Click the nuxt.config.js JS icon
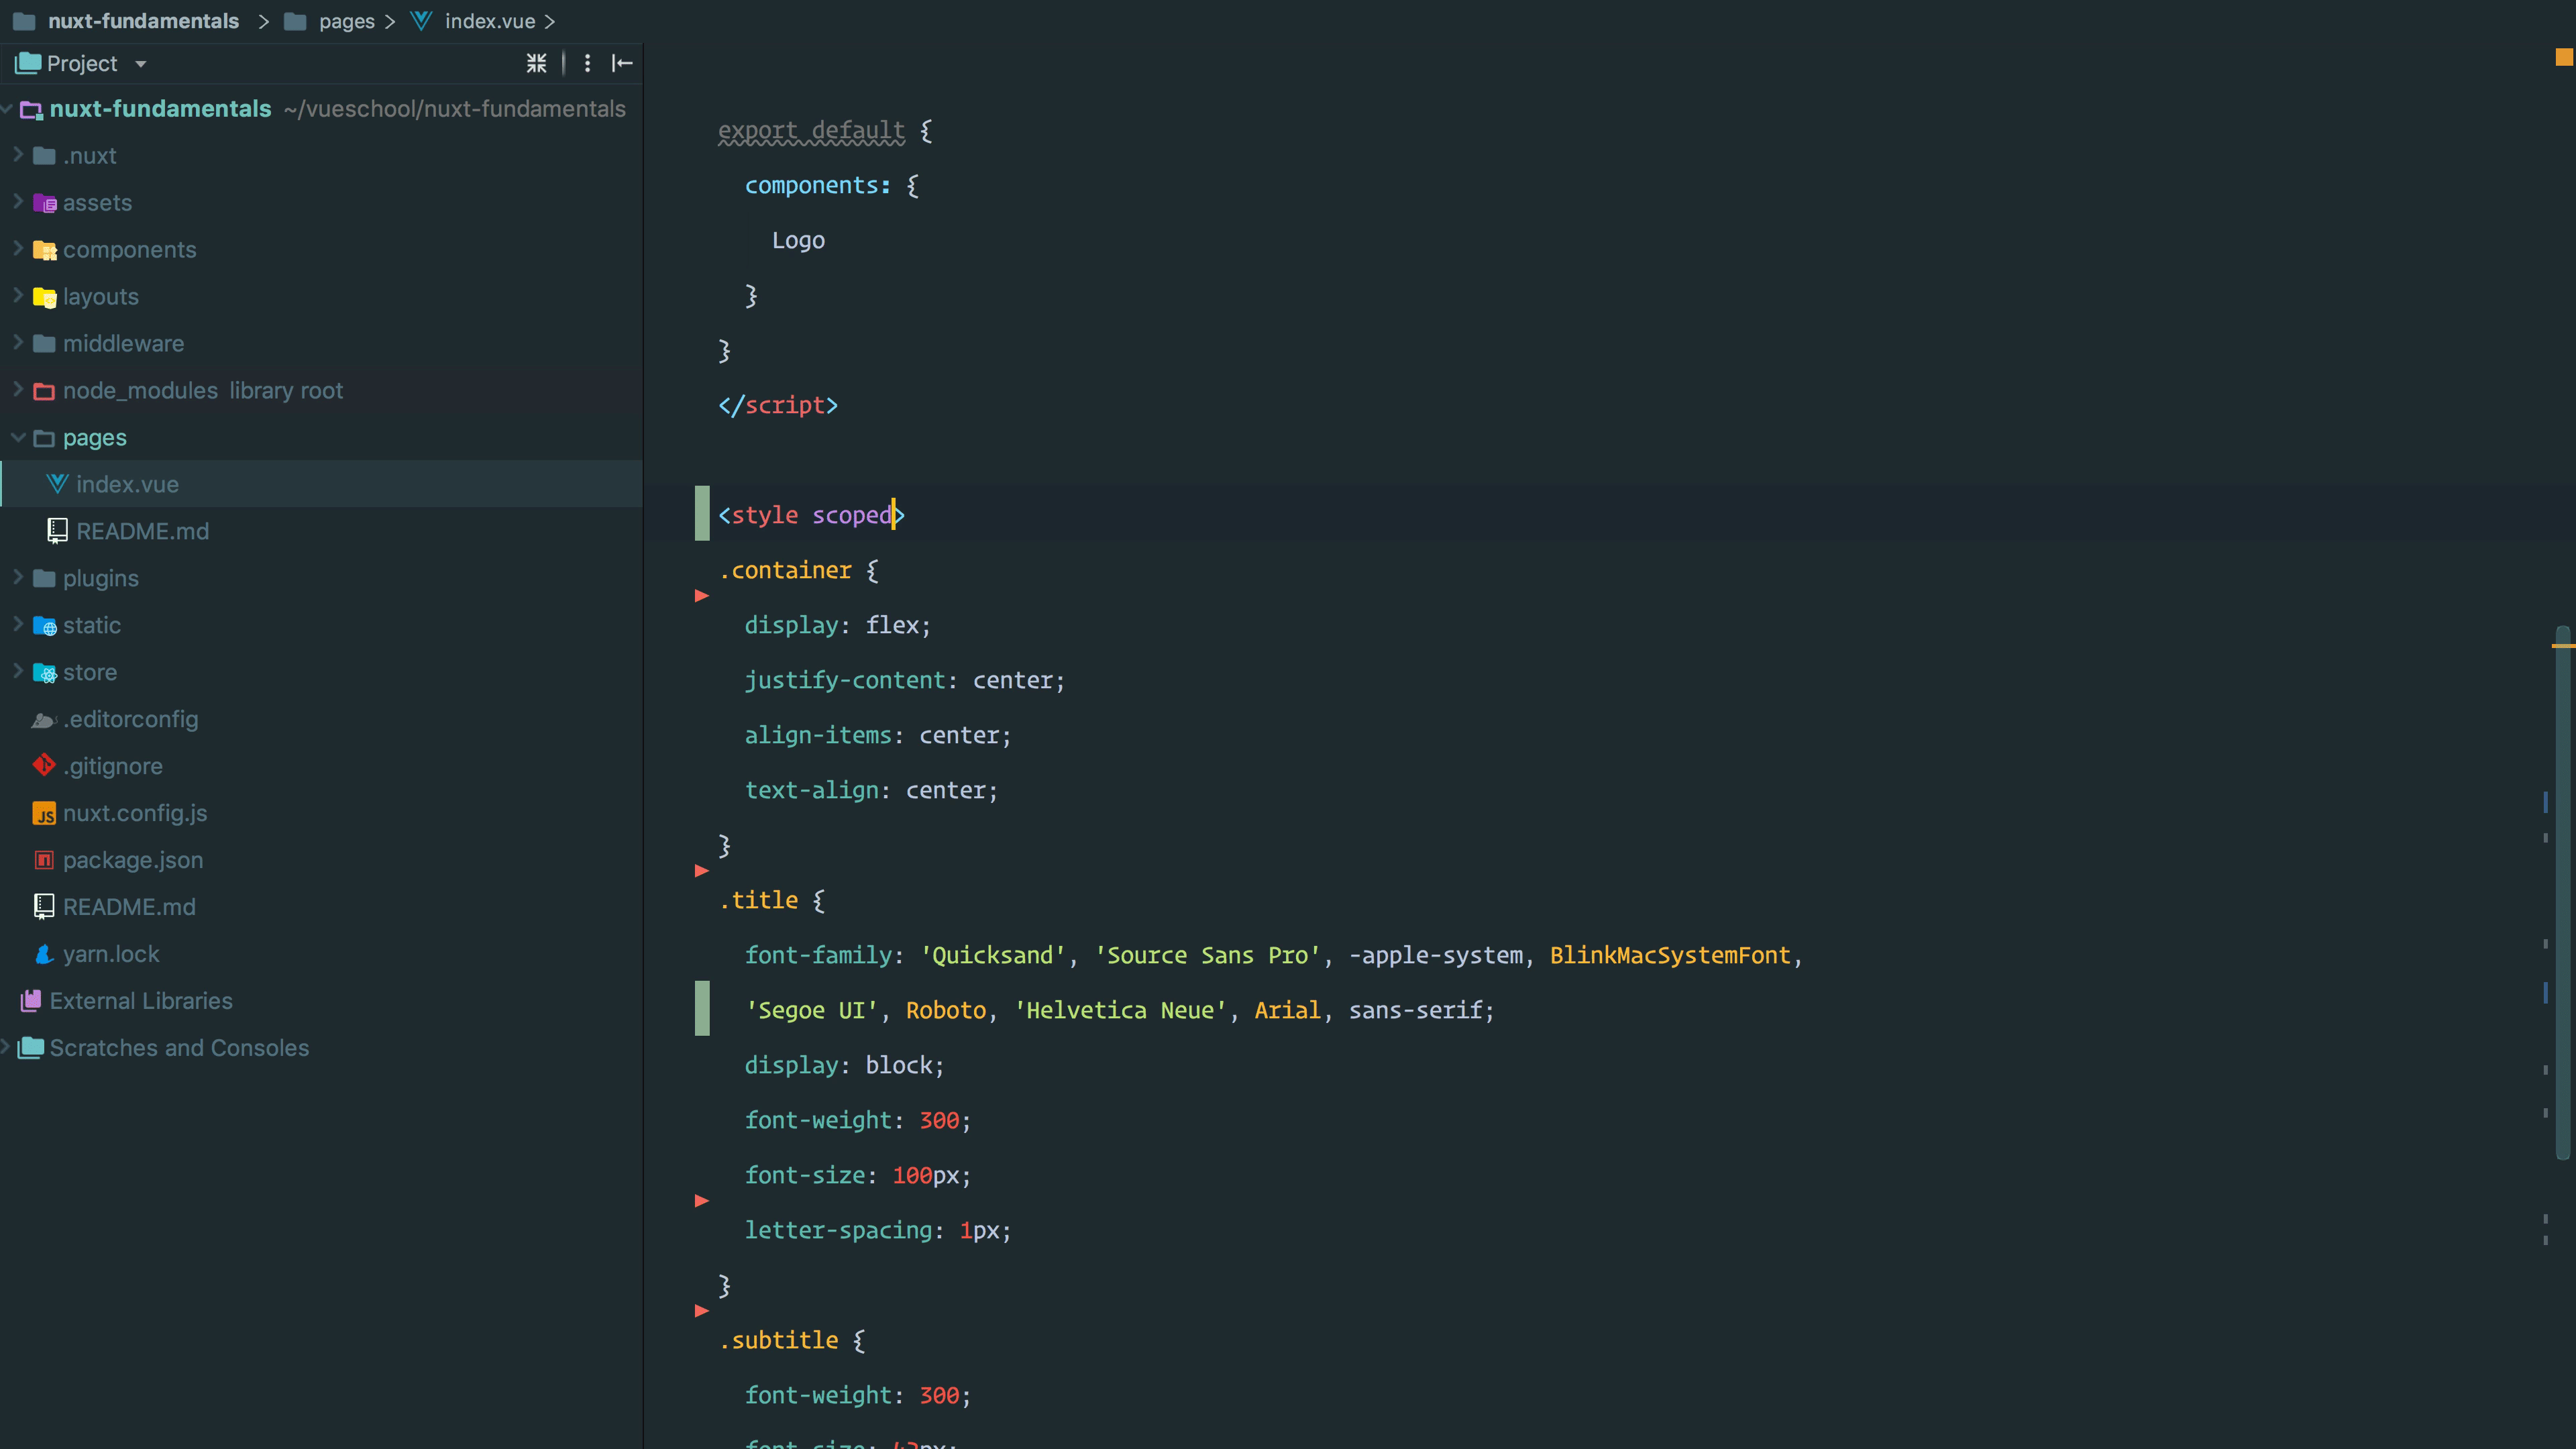The image size is (2576, 1449). tap(44, 814)
